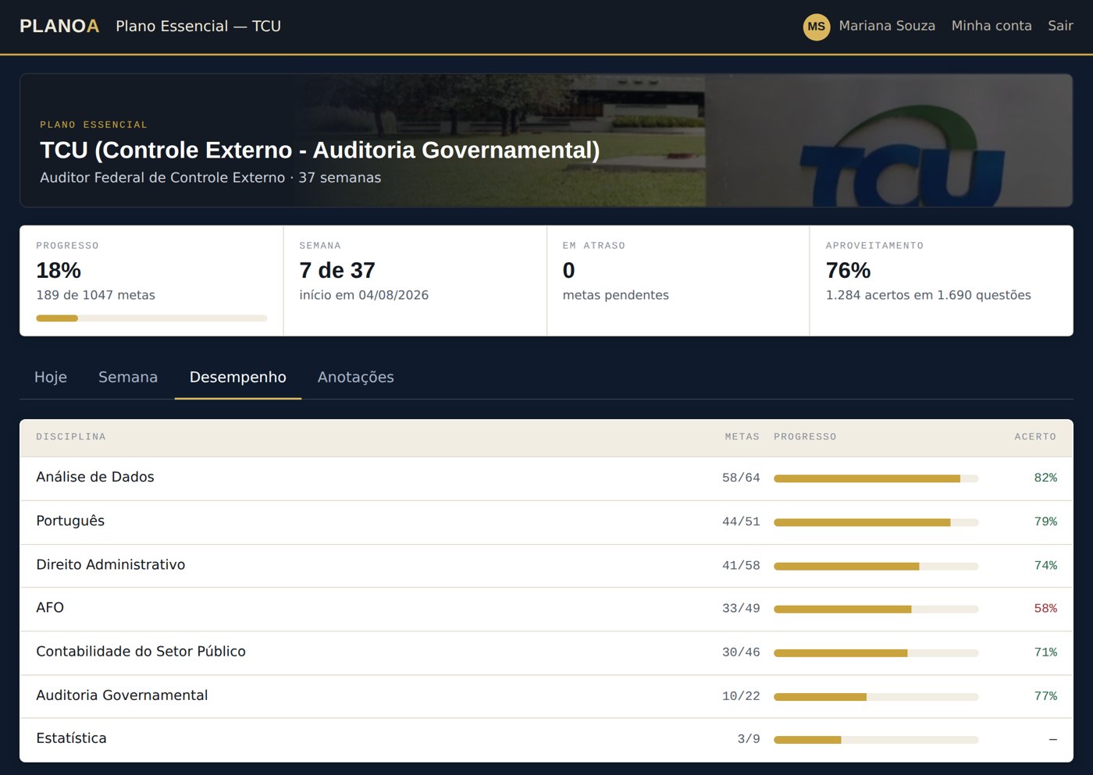Click the AFO progress bar

[876, 609]
